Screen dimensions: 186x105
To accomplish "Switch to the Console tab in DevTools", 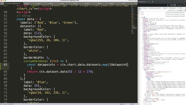I will (x=139, y=8).
